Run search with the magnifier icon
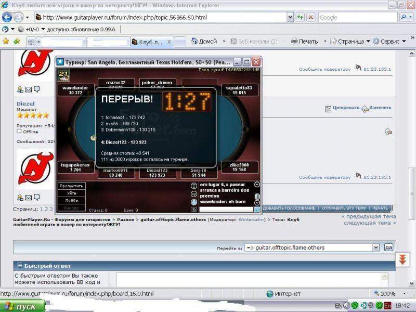Image resolution: width=416 pixels, height=312 pixels. [x=404, y=18]
